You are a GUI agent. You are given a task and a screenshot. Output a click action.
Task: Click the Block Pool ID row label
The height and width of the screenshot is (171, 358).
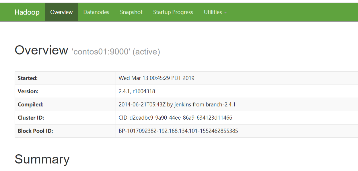[35, 131]
